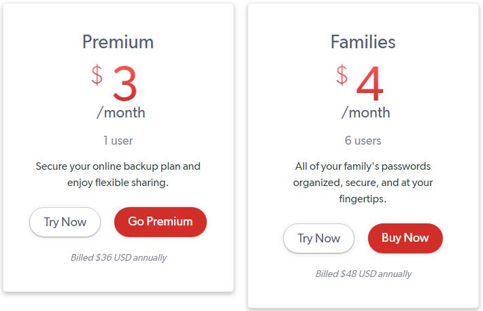Click the word 'fingertips' in Families description

coord(361,199)
